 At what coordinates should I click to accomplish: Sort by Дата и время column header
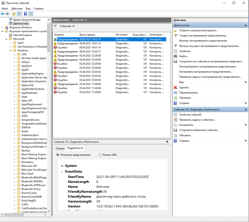[x=96, y=35]
